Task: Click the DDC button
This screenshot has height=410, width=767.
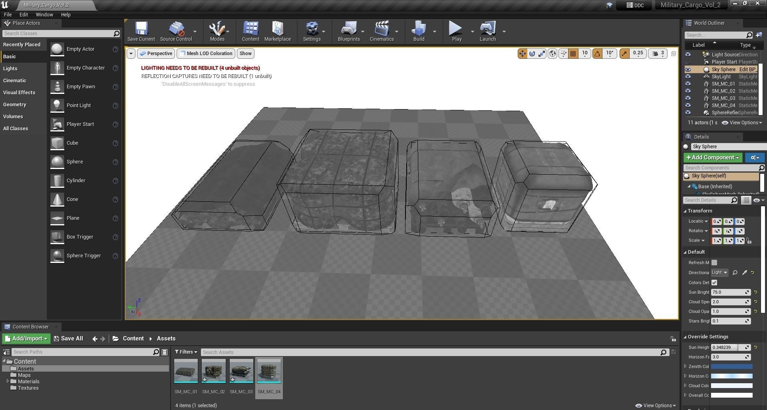Action: [635, 5]
